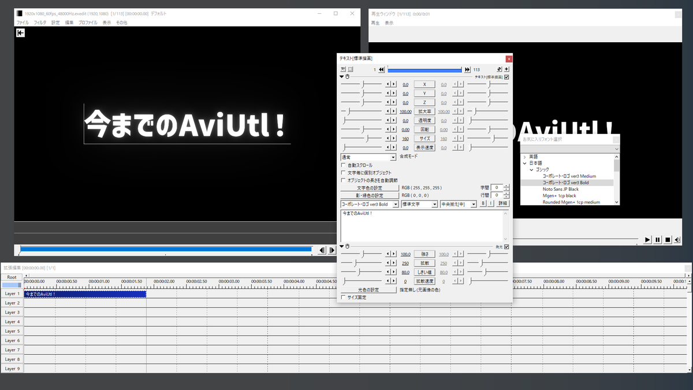Screen dimensions: 693x390
Task: Enable 自動スクロール checkbox
Action: [x=344, y=165]
